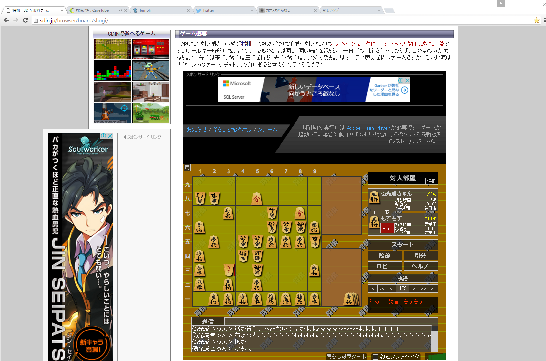Click the 角行 piece on bottom row
546x361 pixels.
tap(214, 299)
